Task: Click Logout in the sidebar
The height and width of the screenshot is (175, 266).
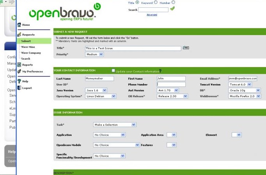Action: tap(27, 88)
